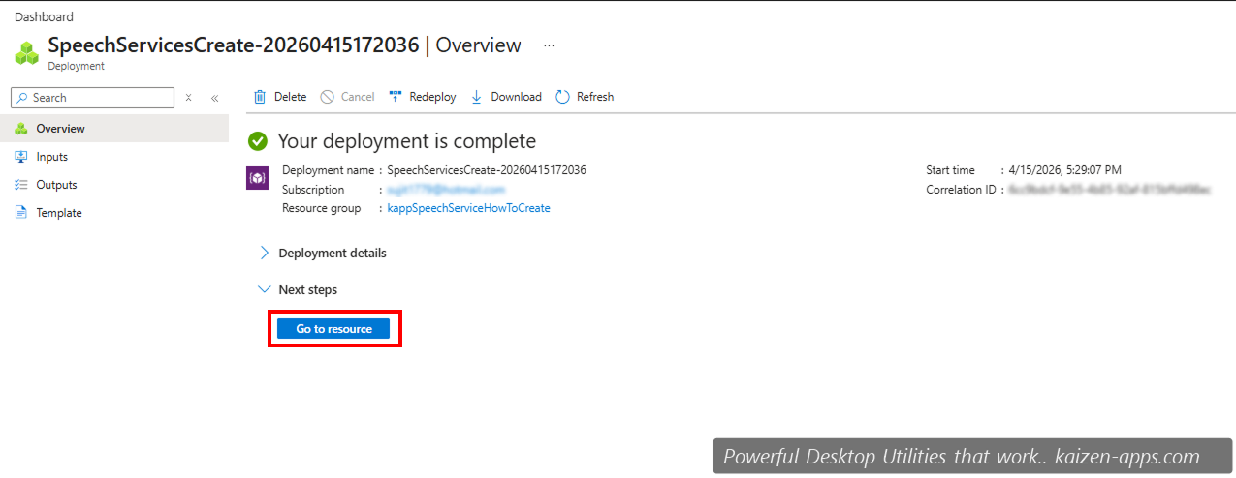
Task: Click the Go to resource button
Action: tap(333, 329)
